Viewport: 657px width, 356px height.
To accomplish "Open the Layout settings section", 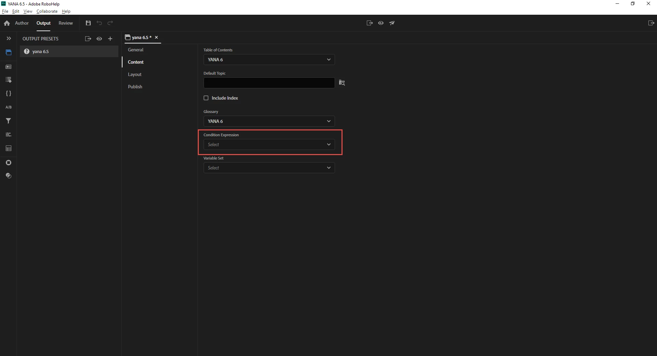I will [134, 74].
